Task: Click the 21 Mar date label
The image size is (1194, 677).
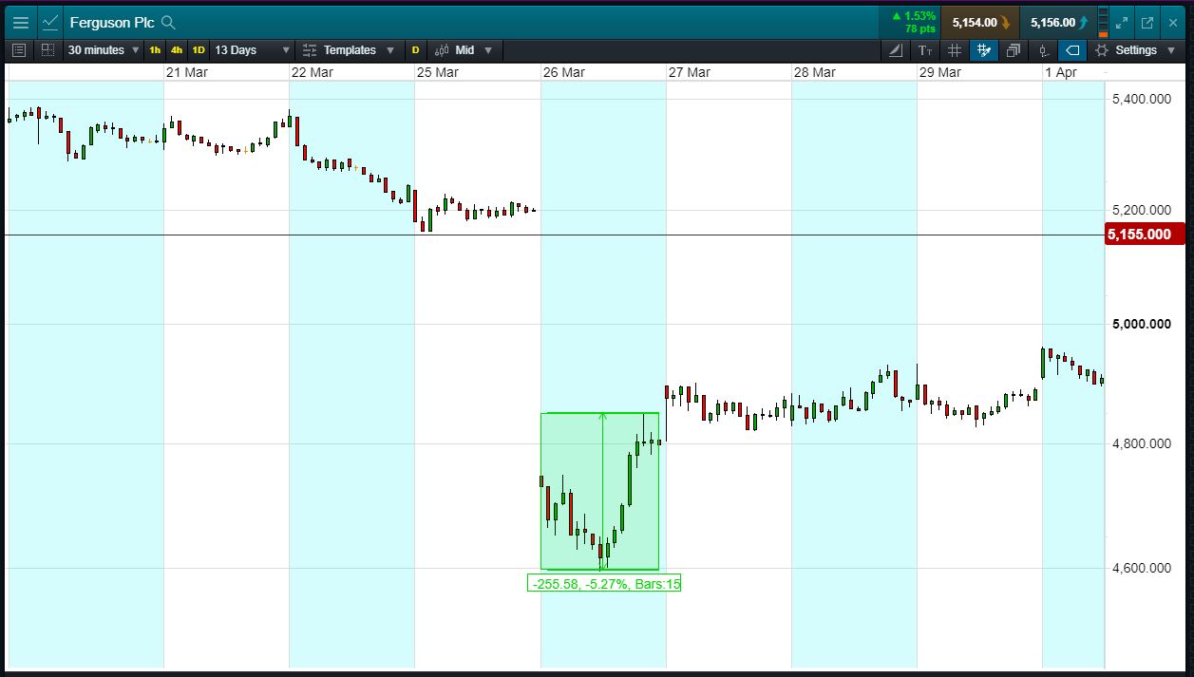Action: [x=187, y=72]
